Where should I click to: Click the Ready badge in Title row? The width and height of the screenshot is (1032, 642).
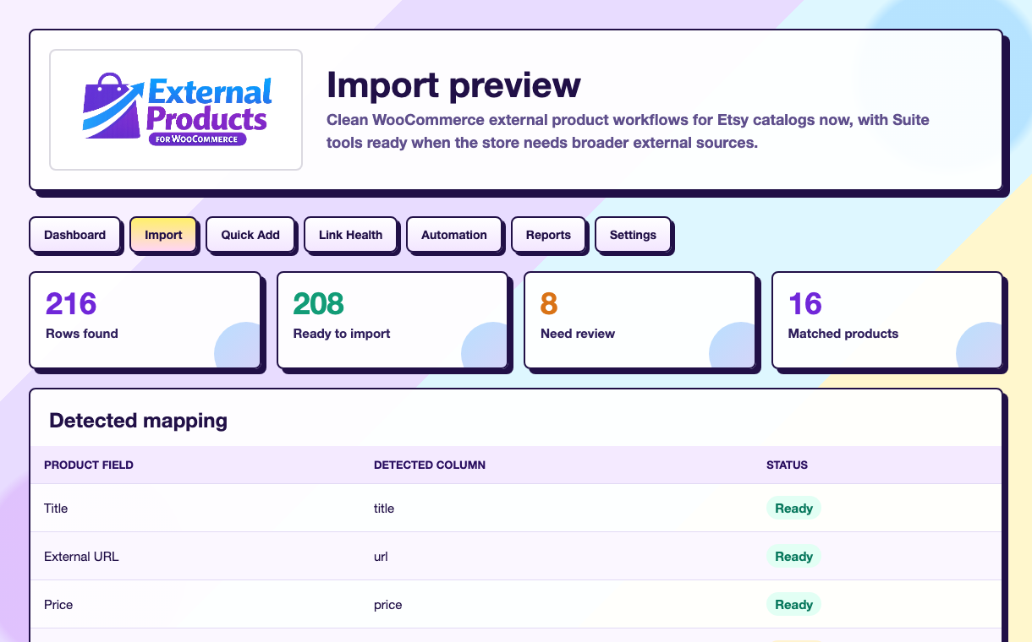pyautogui.click(x=793, y=509)
